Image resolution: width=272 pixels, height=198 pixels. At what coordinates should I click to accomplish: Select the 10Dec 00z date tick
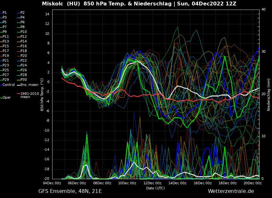tap(127, 183)
